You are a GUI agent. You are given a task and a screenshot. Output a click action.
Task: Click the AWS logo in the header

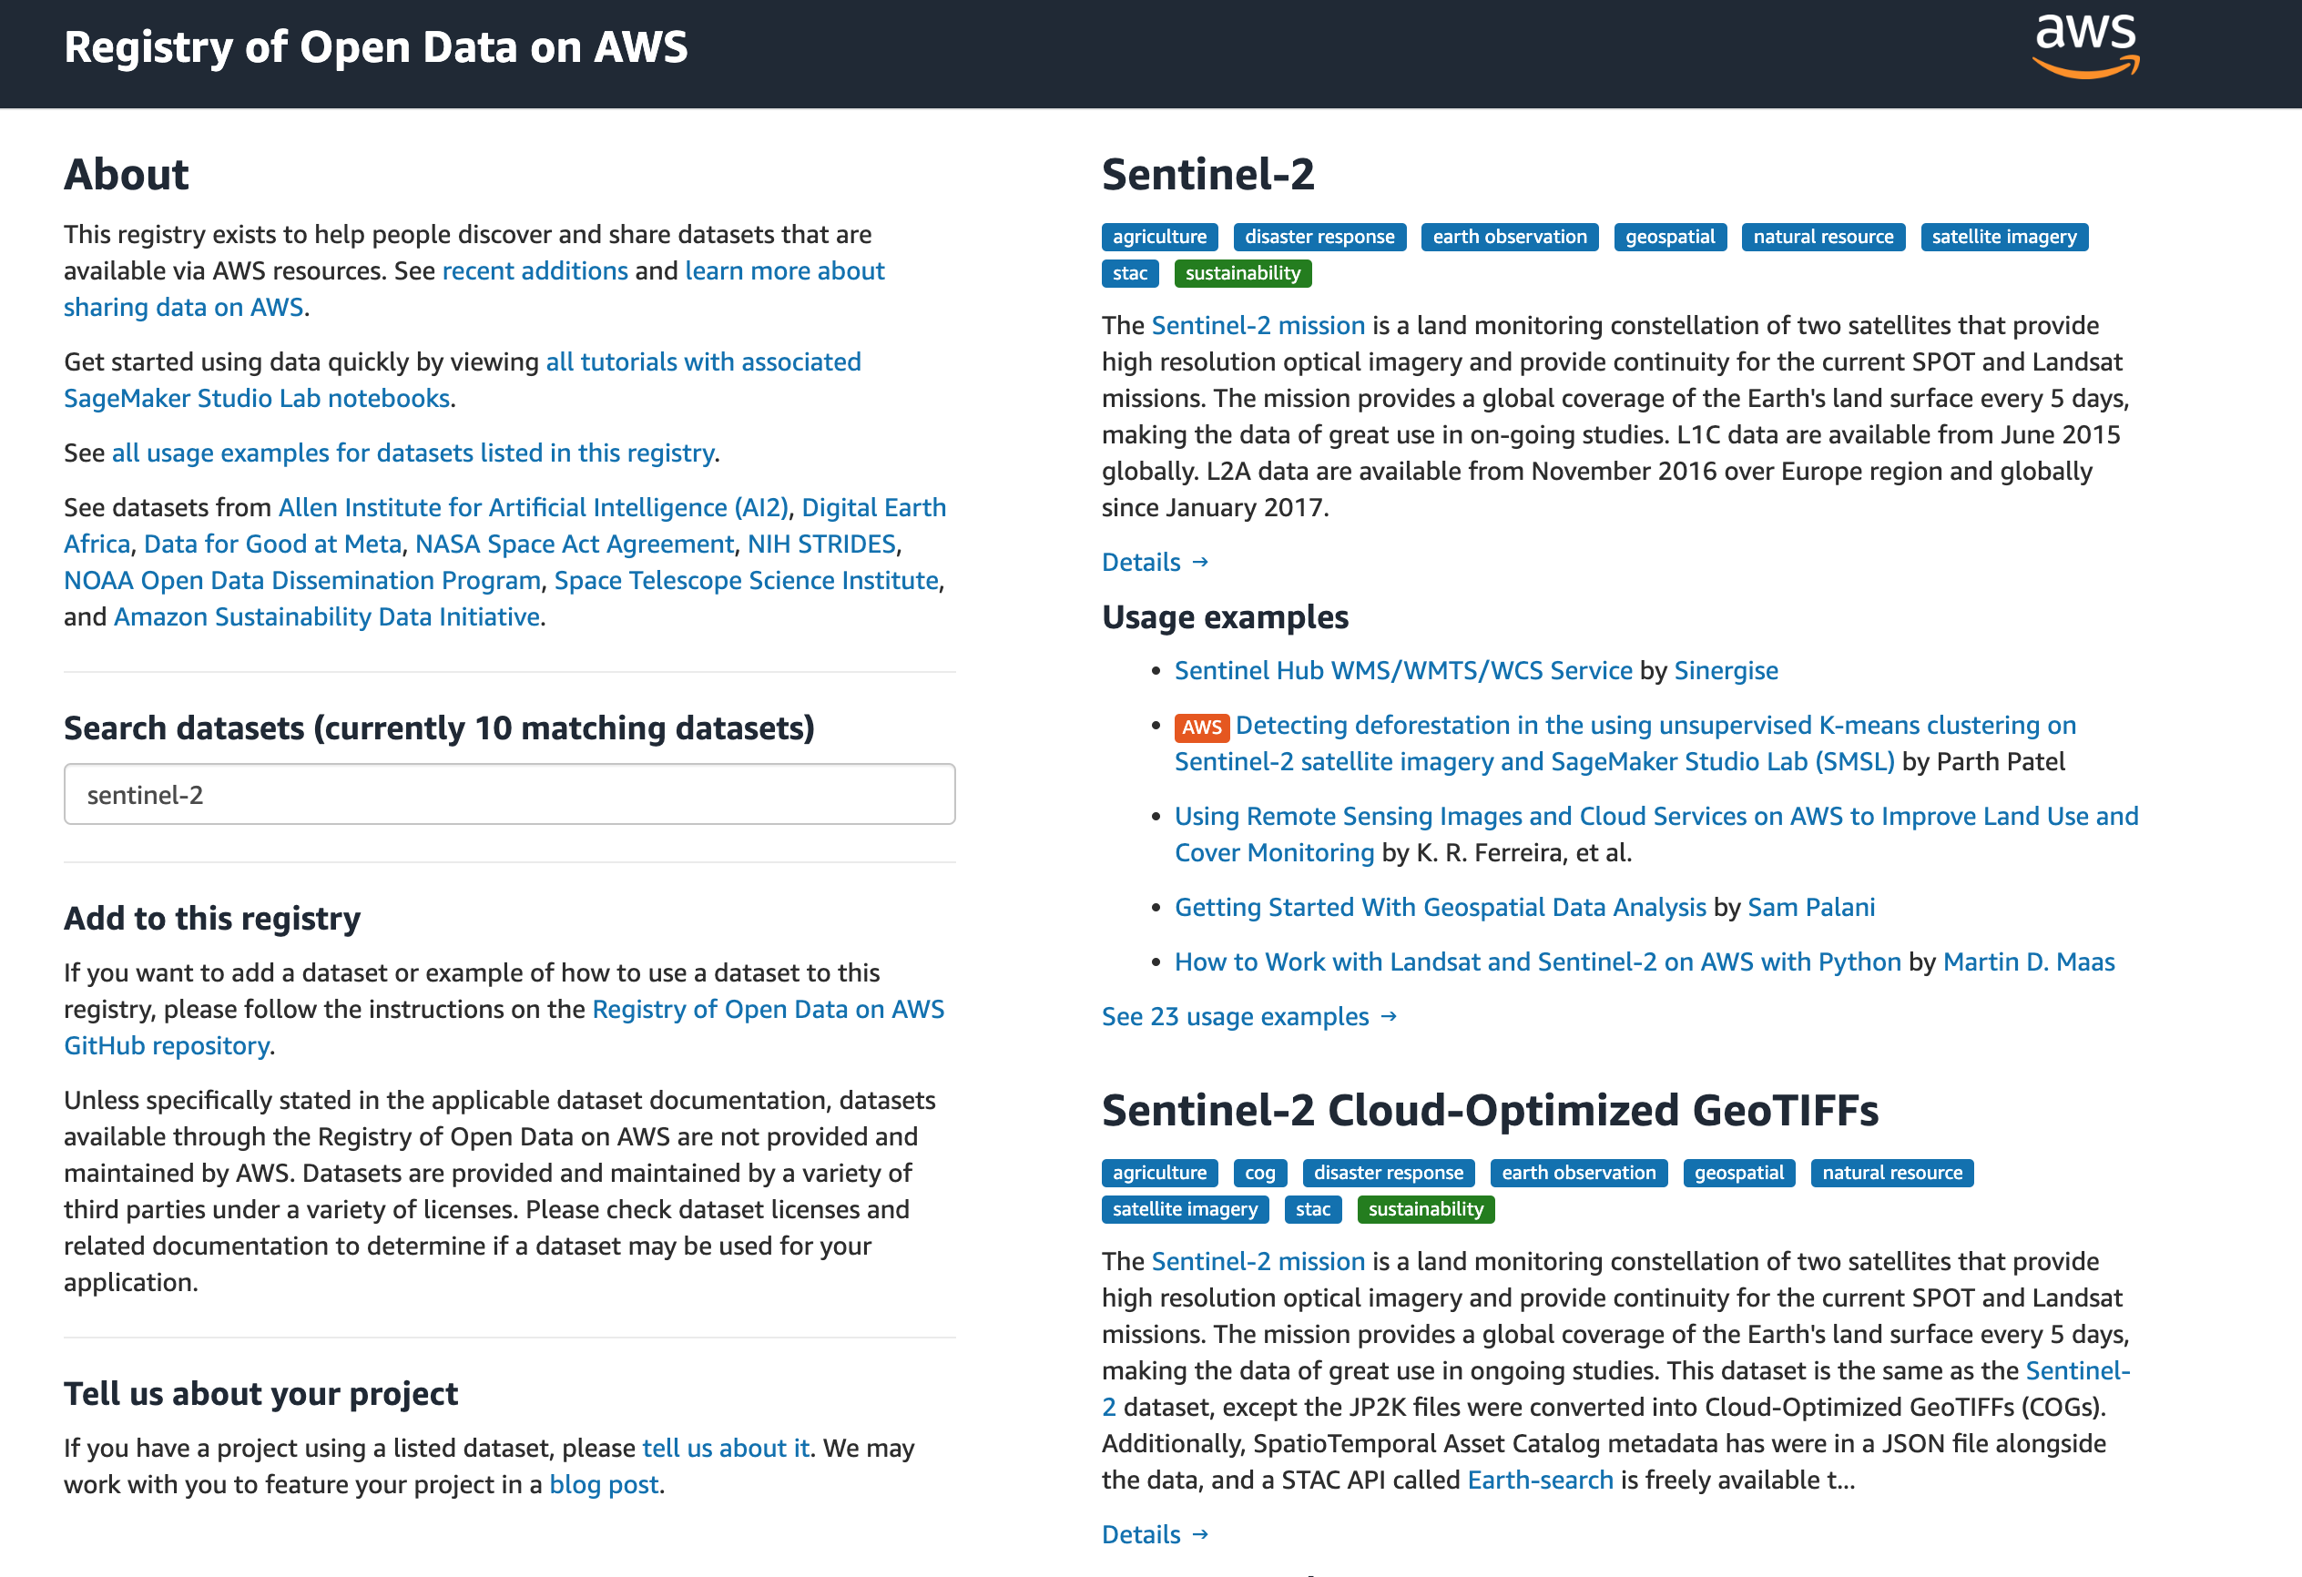click(x=2085, y=46)
